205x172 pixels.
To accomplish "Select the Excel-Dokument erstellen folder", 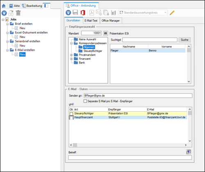I will (31, 32).
